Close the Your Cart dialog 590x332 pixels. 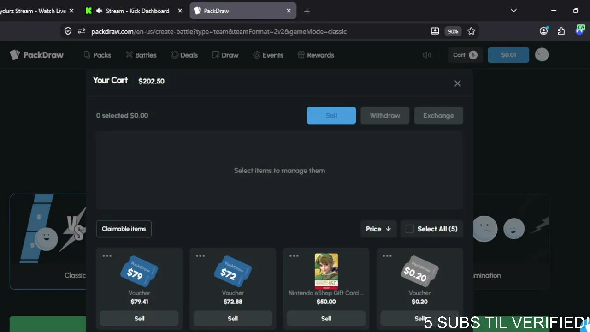pos(457,83)
